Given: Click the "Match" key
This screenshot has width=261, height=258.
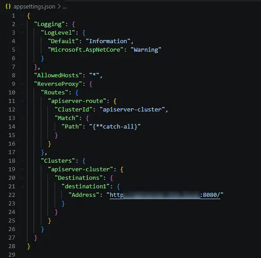Looking at the screenshot, I should 66,118.
